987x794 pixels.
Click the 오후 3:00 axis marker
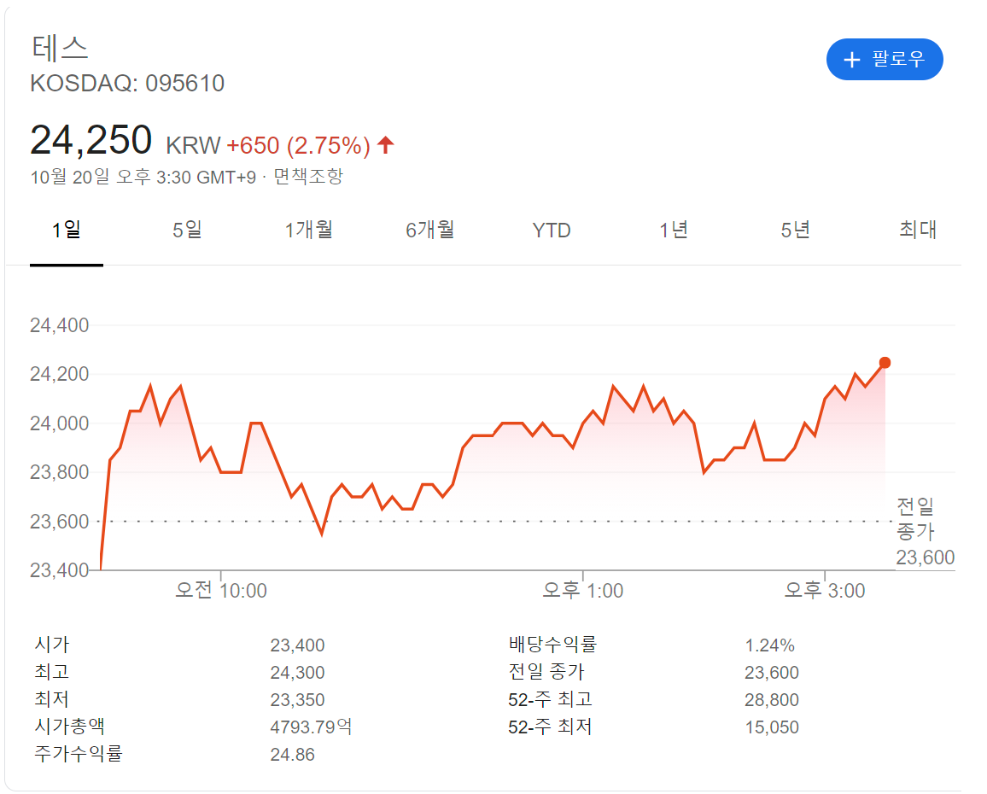825,590
